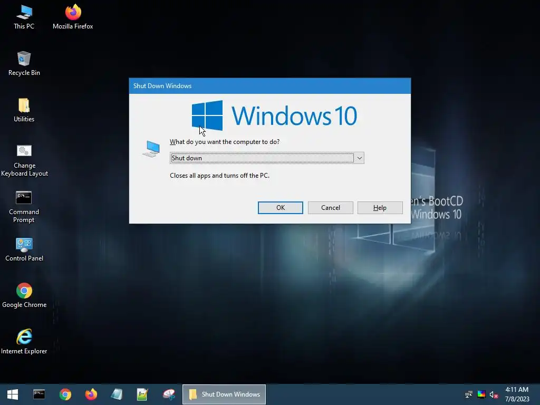Screen dimensions: 540x405
Task: Click Command Prompt taskbar icon
Action: pos(39,394)
